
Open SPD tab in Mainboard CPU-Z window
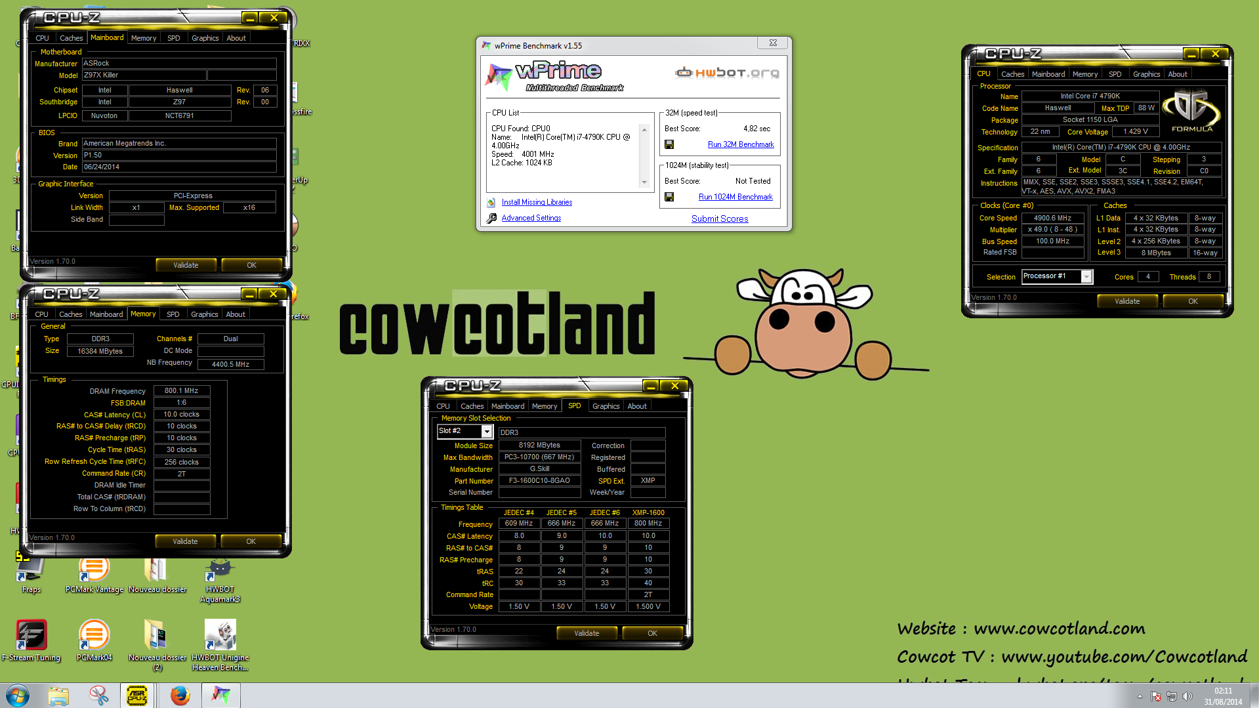tap(173, 38)
